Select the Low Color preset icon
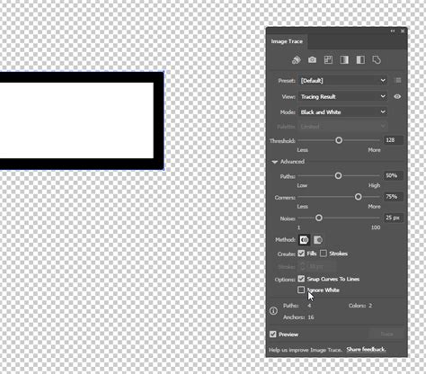Image resolution: width=426 pixels, height=374 pixels. pos(328,60)
